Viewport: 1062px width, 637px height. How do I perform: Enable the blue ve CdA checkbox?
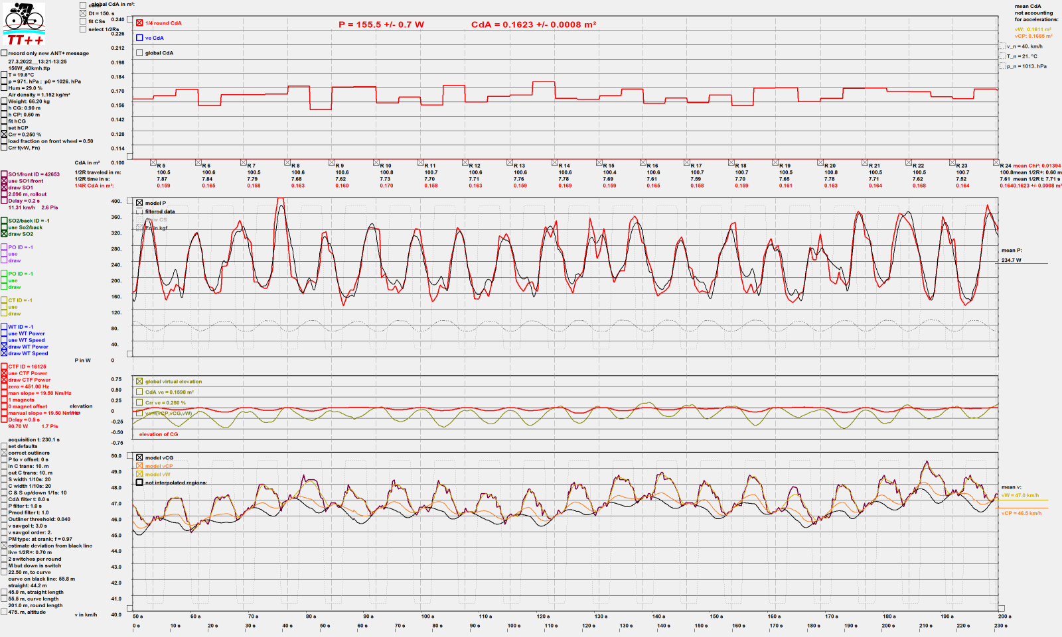point(139,38)
